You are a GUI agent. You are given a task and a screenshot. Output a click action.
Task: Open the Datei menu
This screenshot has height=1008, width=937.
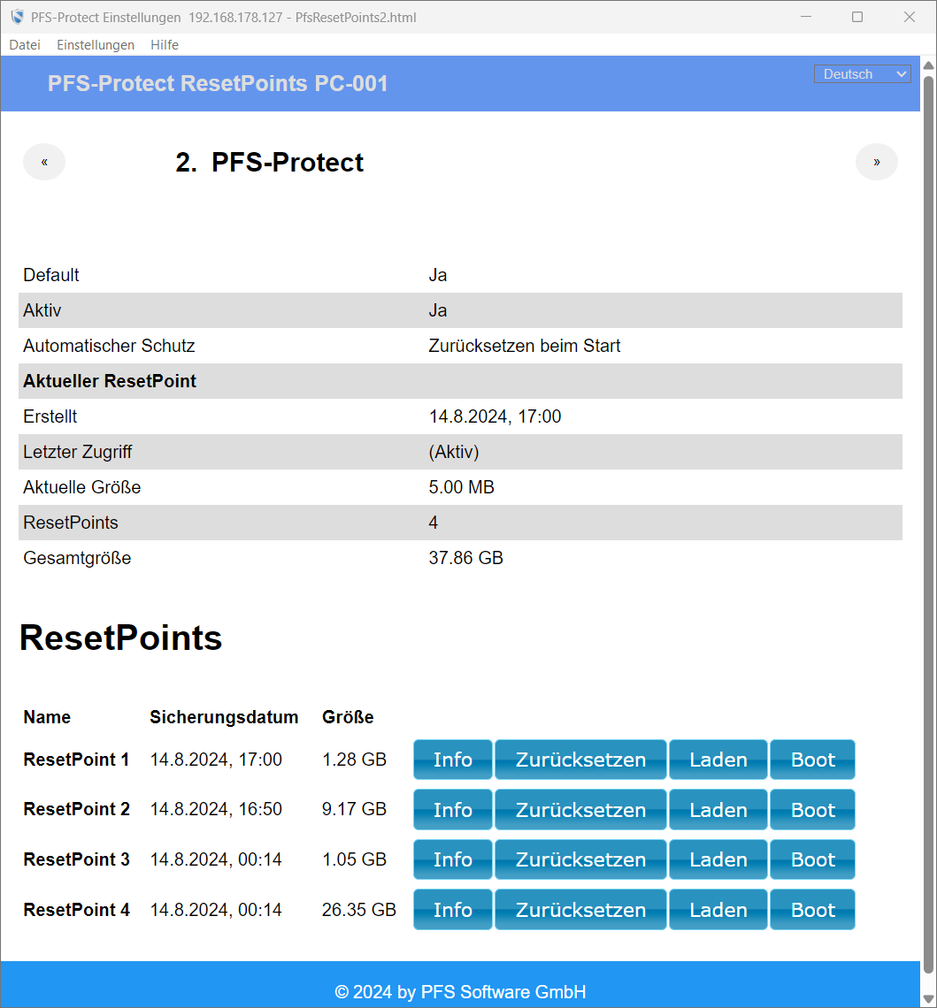click(25, 44)
